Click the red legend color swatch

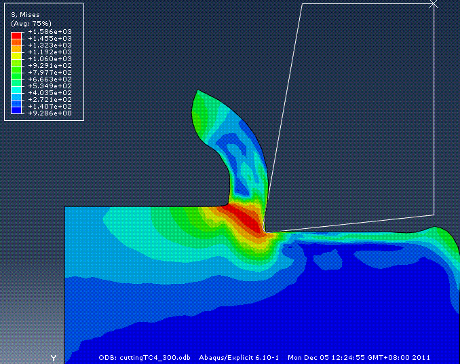click(16, 35)
